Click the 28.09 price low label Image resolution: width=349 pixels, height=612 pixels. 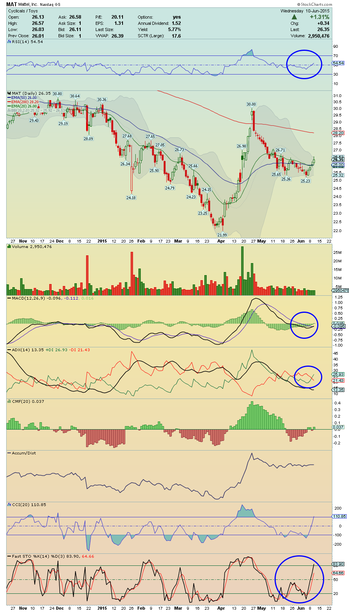coord(88,139)
